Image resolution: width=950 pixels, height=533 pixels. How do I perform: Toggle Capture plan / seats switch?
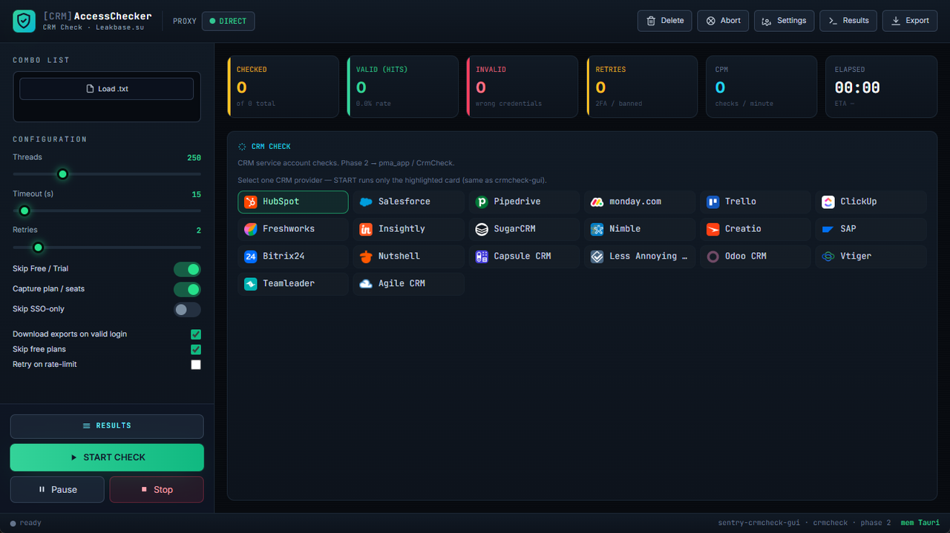(x=187, y=289)
